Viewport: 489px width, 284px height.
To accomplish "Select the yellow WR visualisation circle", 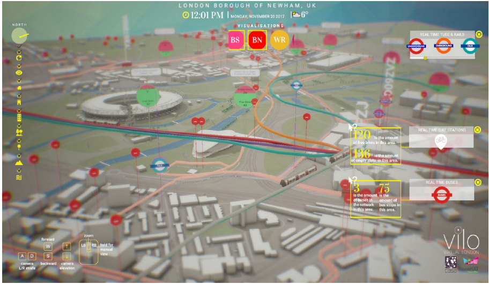I will pos(279,40).
